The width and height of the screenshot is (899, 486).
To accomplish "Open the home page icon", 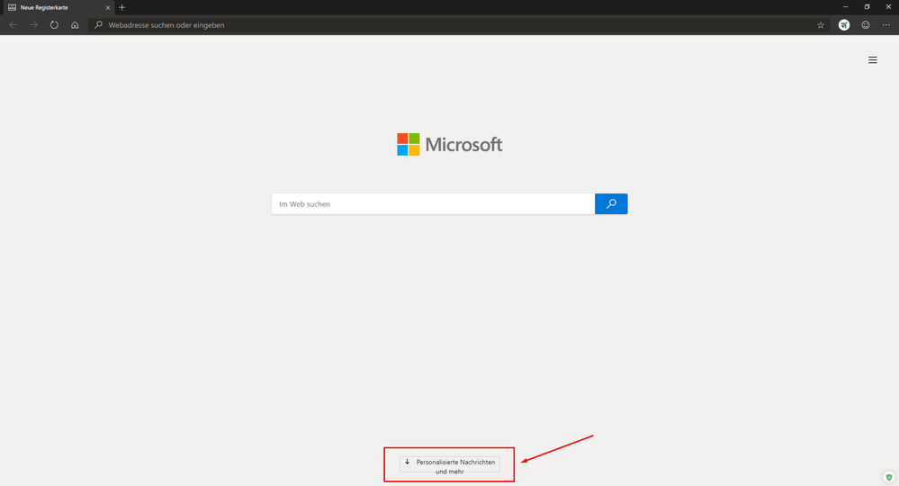I will tap(75, 25).
